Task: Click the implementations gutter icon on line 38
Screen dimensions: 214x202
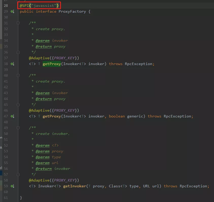Action: [x=12, y=64]
